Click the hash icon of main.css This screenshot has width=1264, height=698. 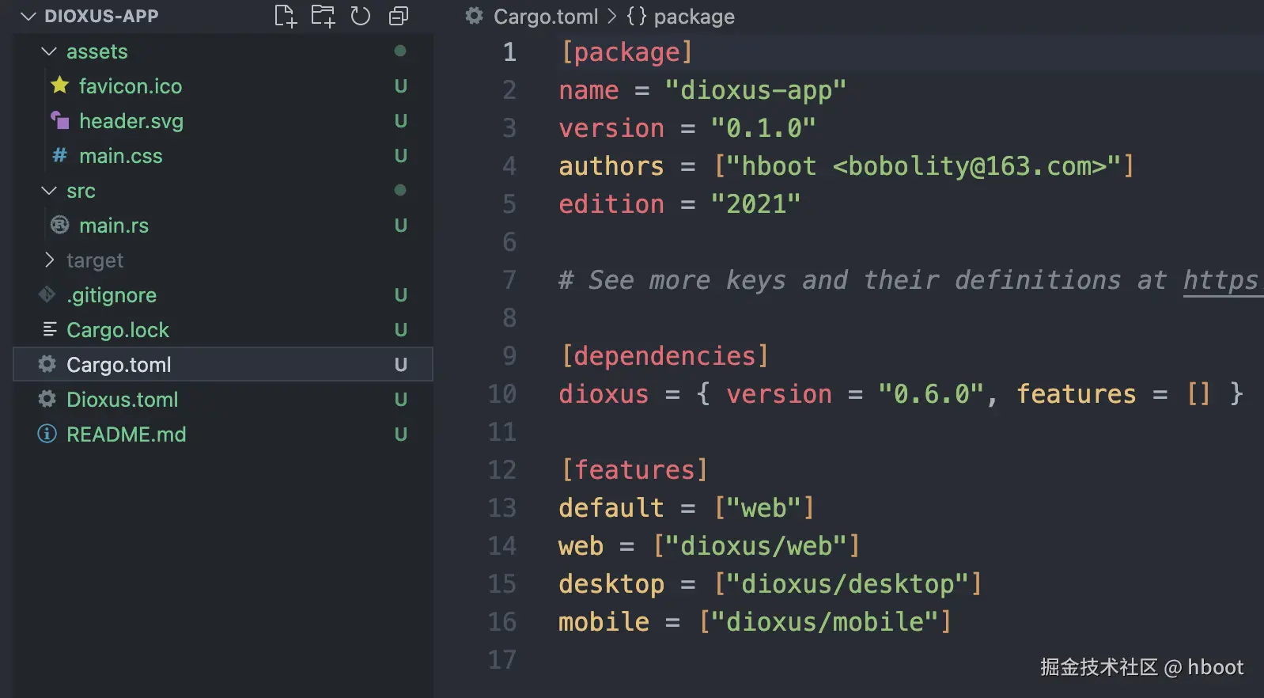[x=59, y=156]
